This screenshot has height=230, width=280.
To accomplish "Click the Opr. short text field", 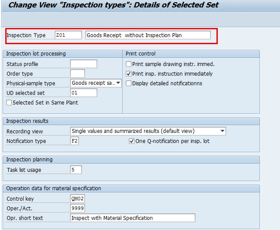I will point(133,218).
